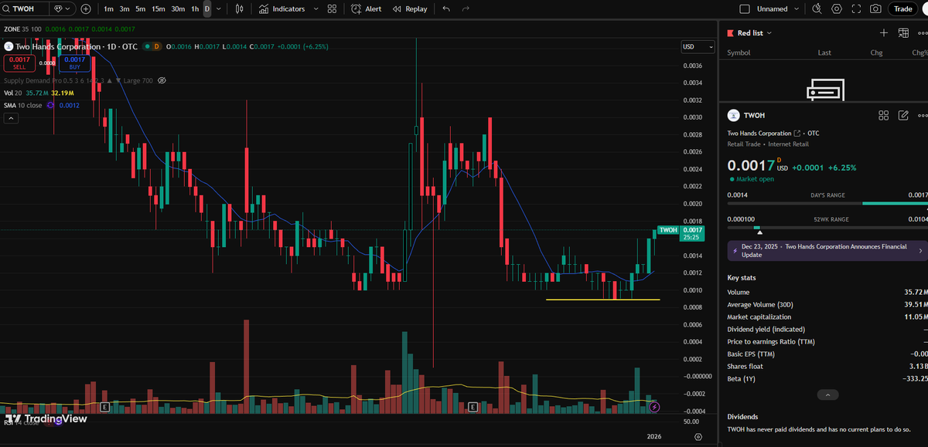
Task: Expand the timeframe dropdown arrow
Action: 219,9
